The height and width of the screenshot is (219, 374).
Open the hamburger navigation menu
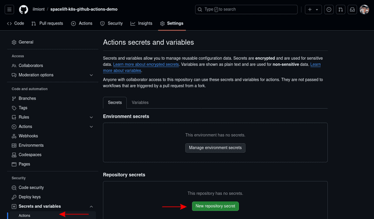click(x=9, y=9)
